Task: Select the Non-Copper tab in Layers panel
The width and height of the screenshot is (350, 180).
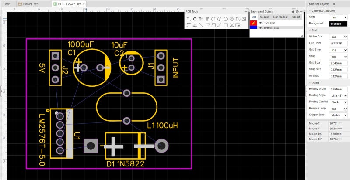Action: pos(280,17)
